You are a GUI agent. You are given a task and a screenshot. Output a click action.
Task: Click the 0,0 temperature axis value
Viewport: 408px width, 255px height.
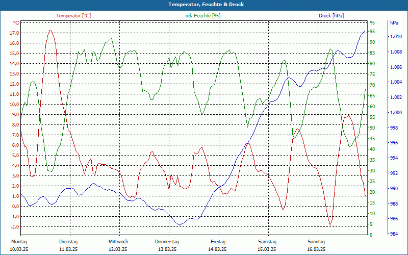15,207
